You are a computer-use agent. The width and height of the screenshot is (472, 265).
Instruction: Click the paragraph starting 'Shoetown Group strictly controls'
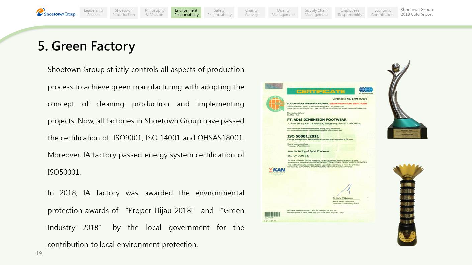pos(146,121)
